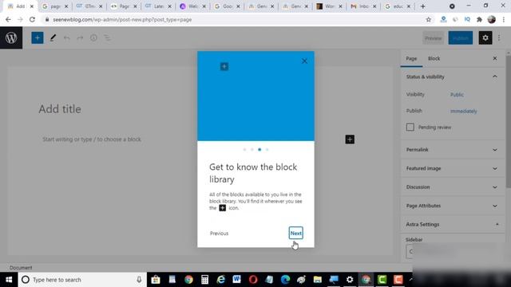Image resolution: width=511 pixels, height=287 pixels.
Task: Open the WordPress logo menu
Action: coord(11,37)
